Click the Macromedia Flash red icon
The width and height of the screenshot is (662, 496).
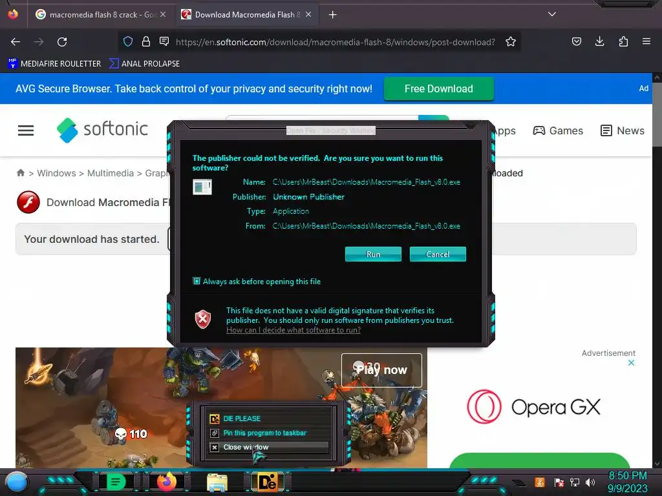point(28,202)
